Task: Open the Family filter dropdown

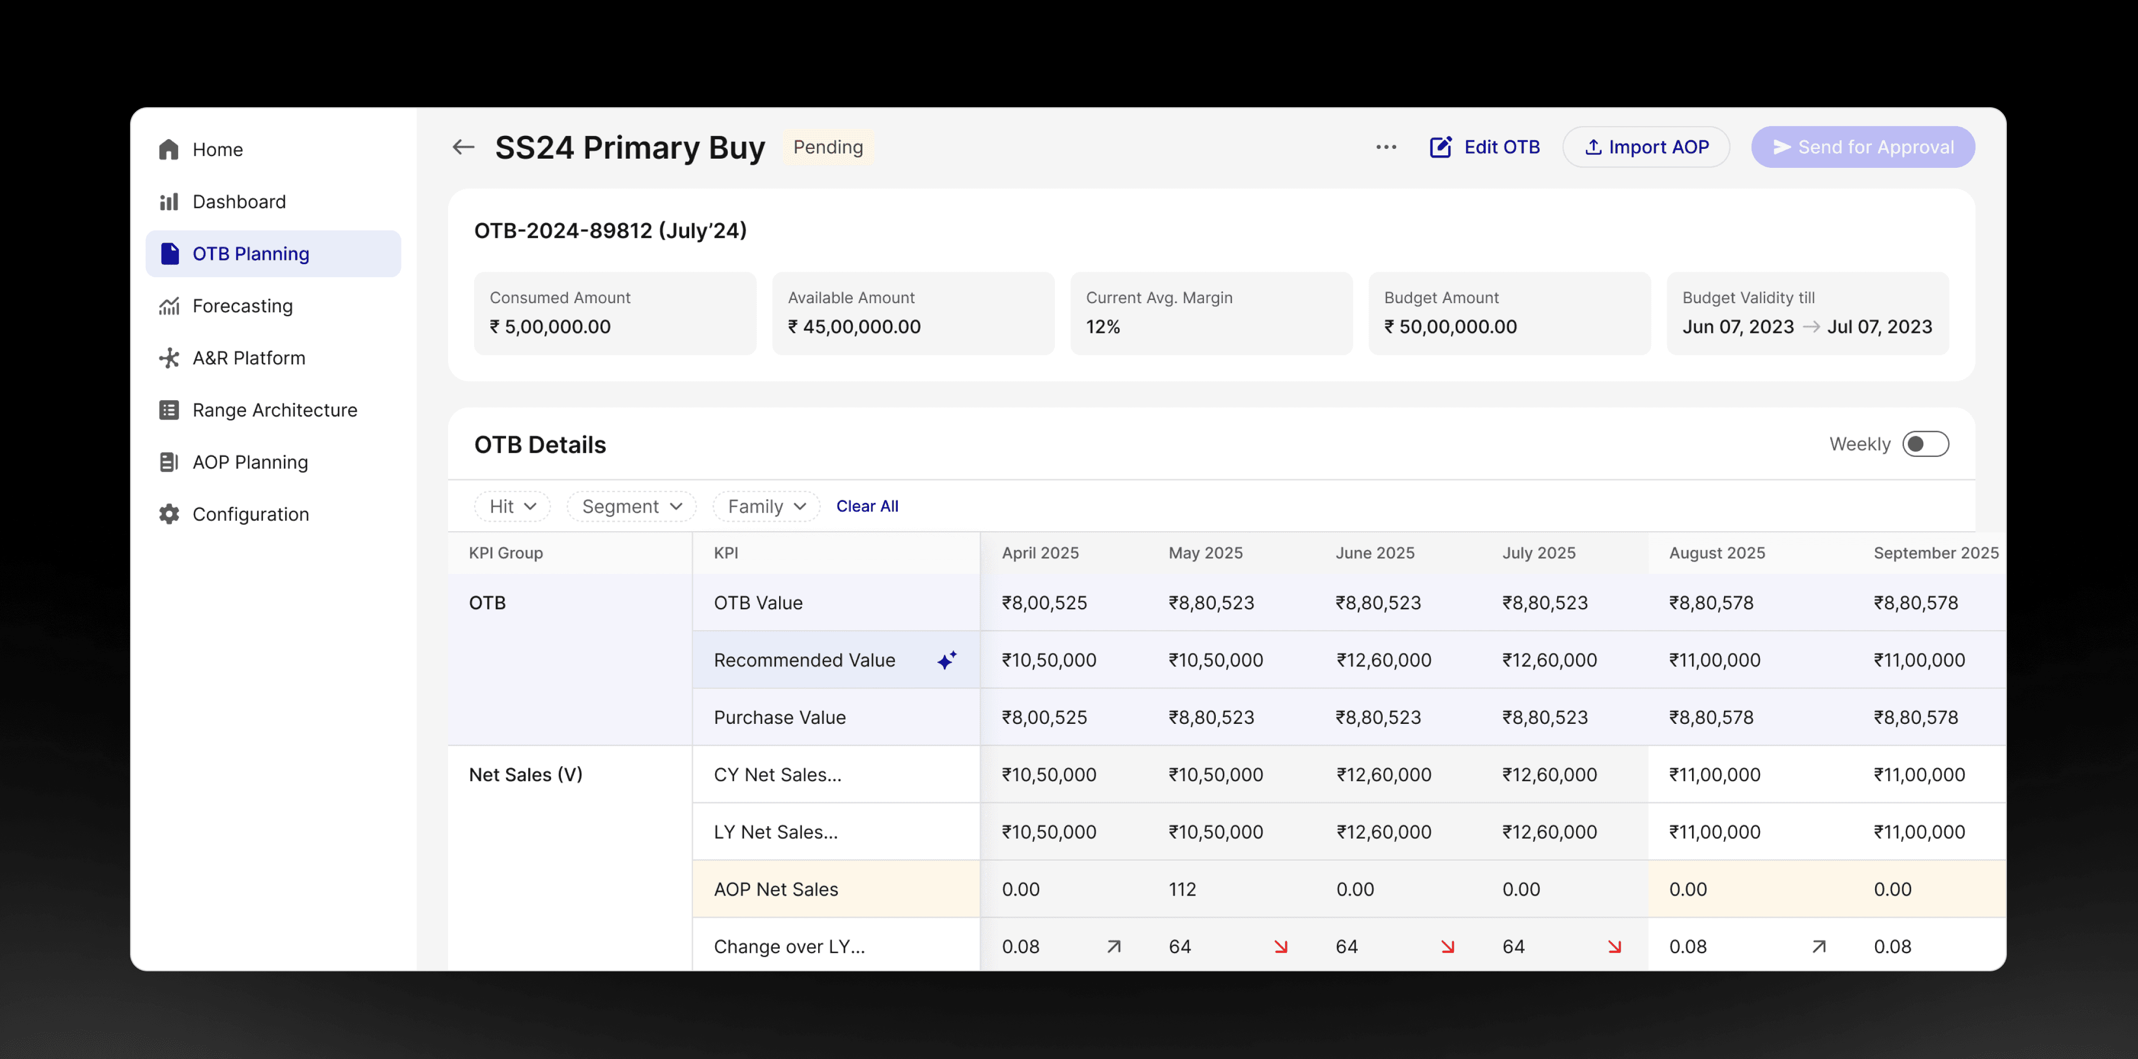Action: (x=766, y=507)
